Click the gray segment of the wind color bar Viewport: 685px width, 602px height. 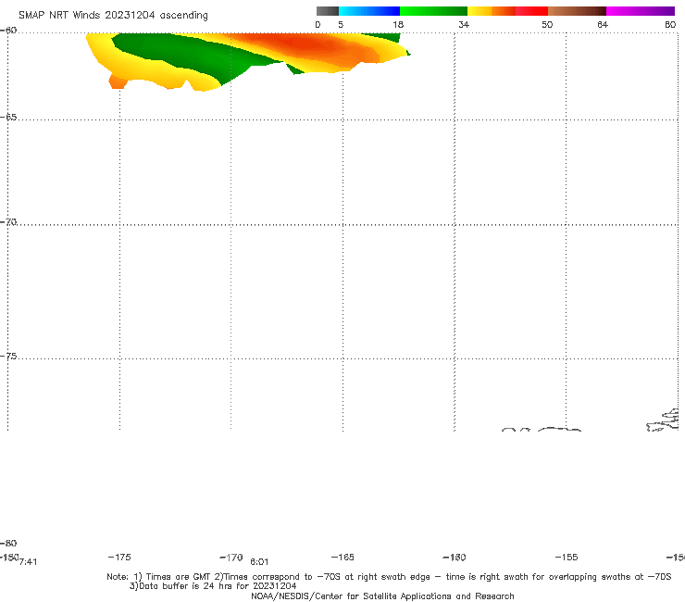pos(327,11)
